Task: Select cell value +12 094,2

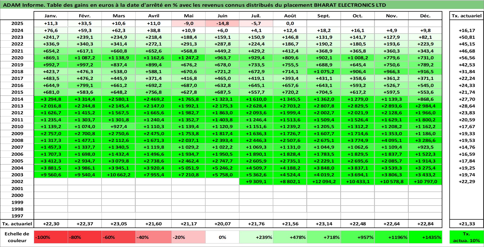Action: tap(324, 181)
